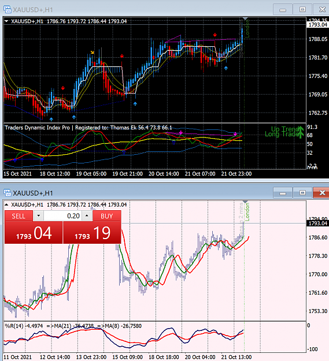The width and height of the screenshot is (329, 361).
Task: Click the 12 Oct 14:00 time label in lower chart
Action: click(55, 357)
